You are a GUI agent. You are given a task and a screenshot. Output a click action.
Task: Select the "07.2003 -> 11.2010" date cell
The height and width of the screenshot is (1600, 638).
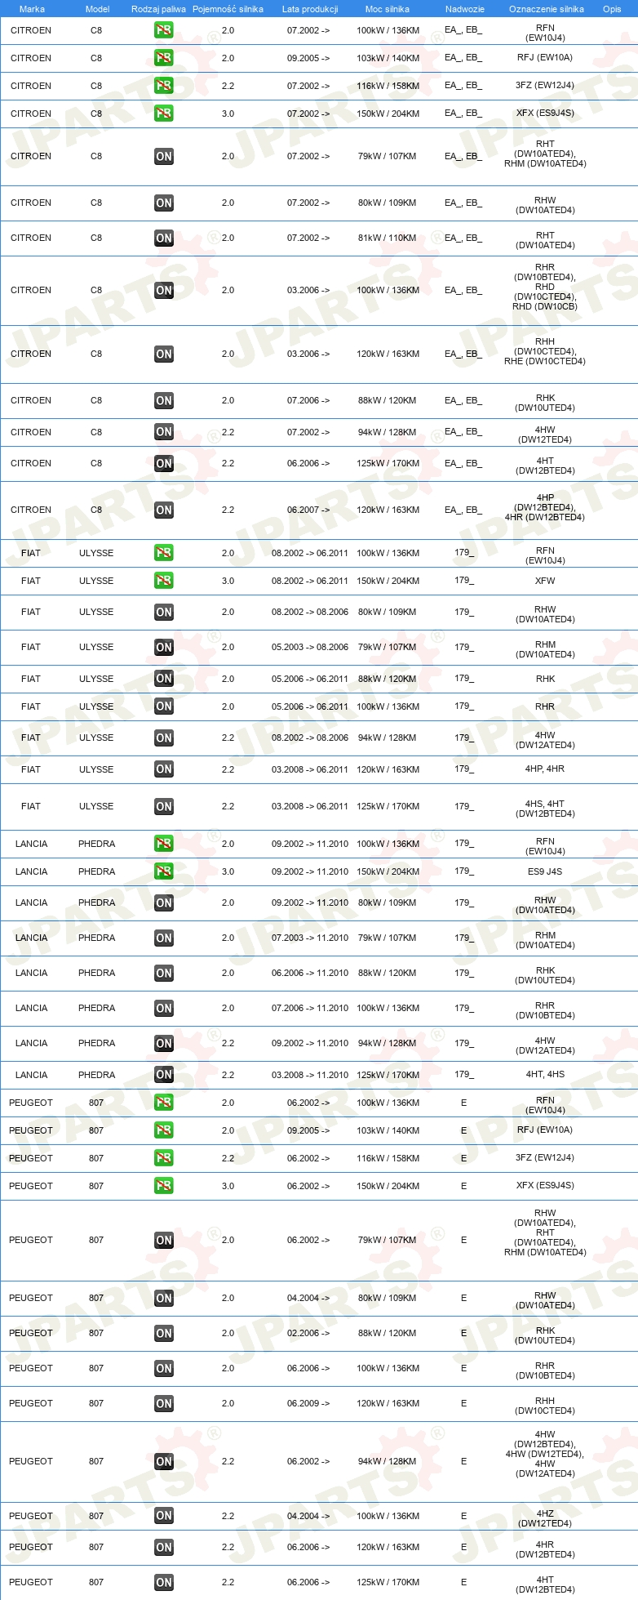coord(310,938)
